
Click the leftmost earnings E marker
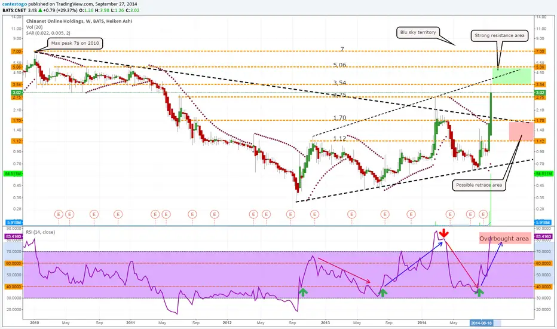(59, 214)
